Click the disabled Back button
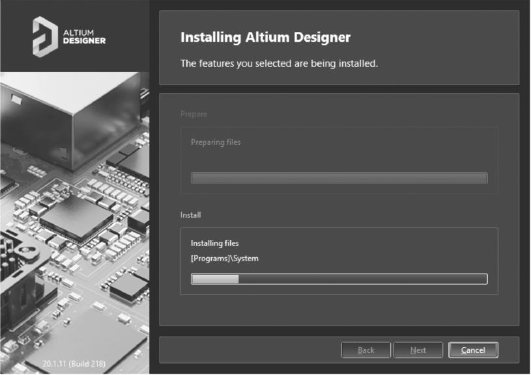This screenshot has height=375, width=531. tap(366, 350)
